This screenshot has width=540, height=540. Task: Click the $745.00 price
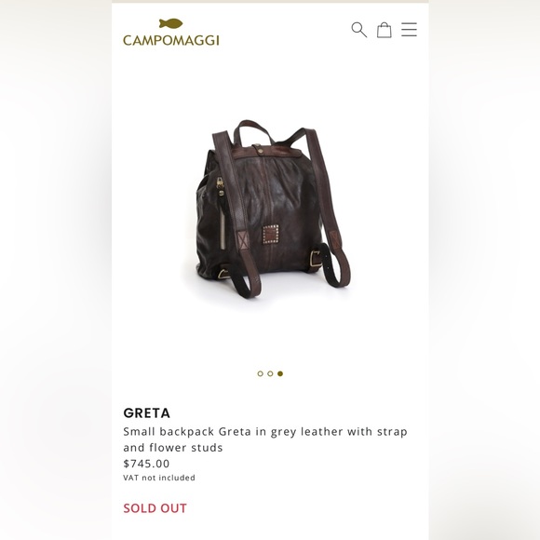pos(146,464)
